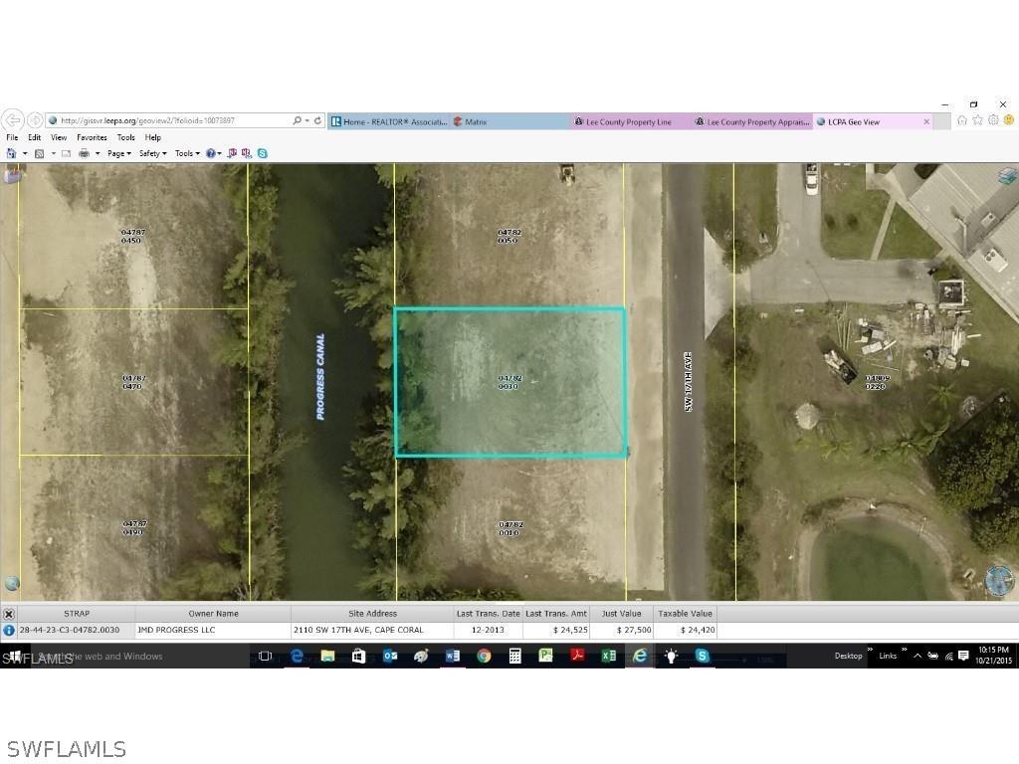Launch PowerPoint from the taskbar

coord(545,656)
